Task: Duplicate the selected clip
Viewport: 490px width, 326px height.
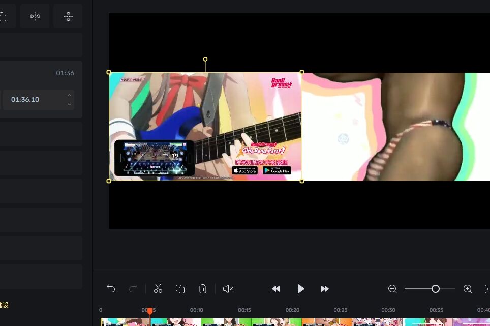Action: 180,289
